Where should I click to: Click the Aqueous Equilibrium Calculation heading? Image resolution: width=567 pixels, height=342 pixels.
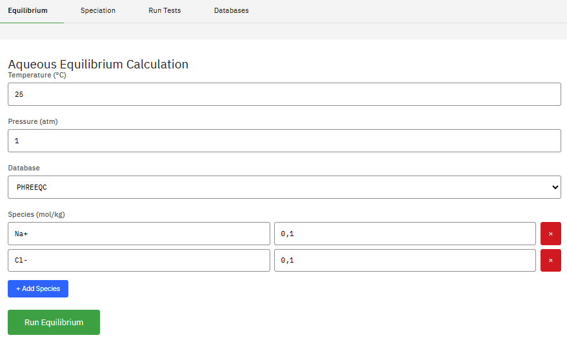pyautogui.click(x=98, y=65)
